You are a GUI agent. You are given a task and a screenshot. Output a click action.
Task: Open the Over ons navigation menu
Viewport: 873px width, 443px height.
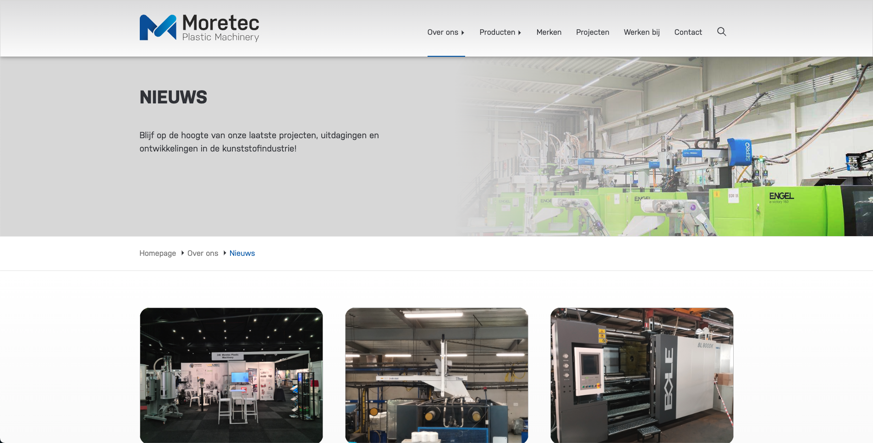tap(442, 32)
